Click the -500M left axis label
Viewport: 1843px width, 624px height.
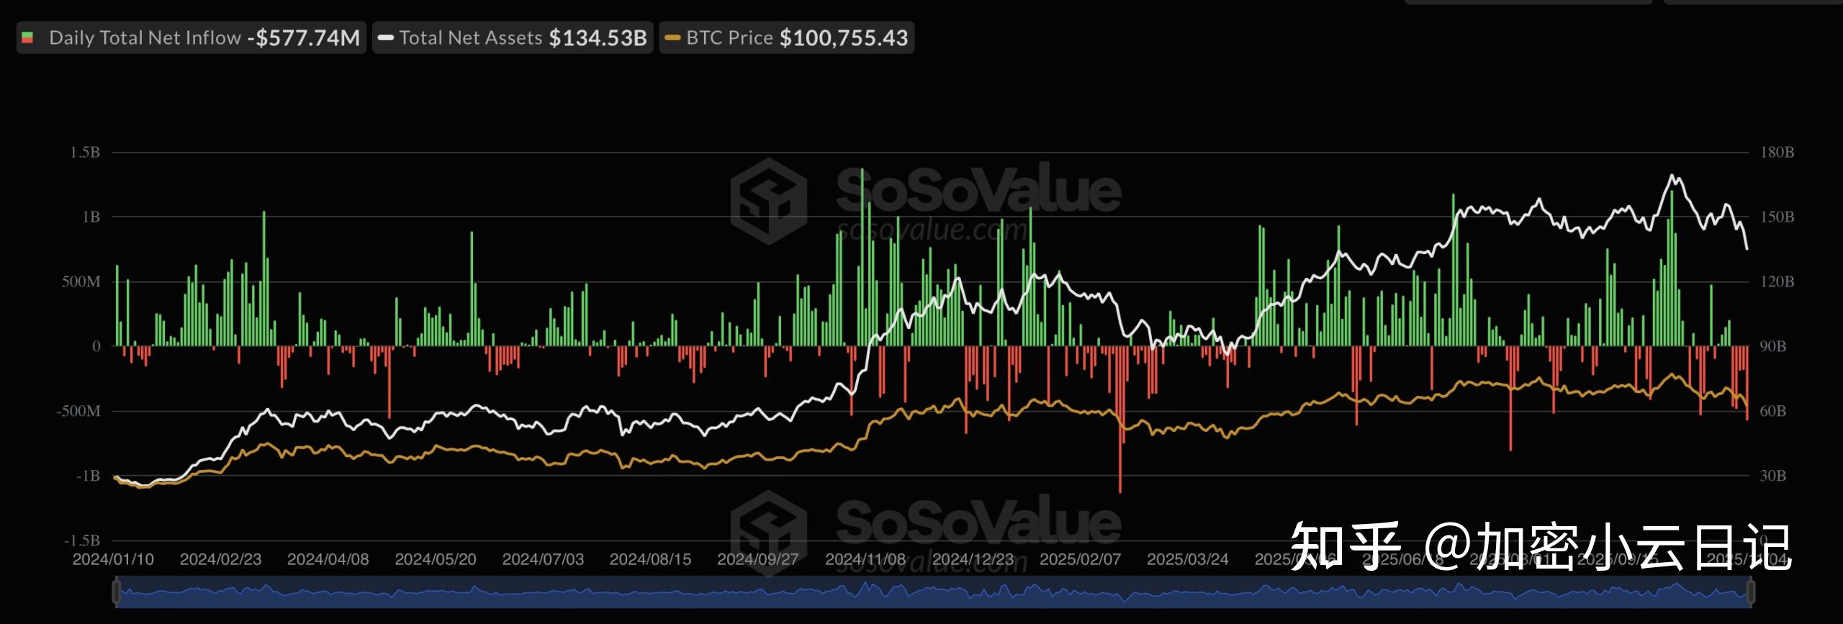pos(78,411)
